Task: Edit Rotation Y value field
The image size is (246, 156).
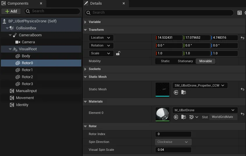Action: 197,45
